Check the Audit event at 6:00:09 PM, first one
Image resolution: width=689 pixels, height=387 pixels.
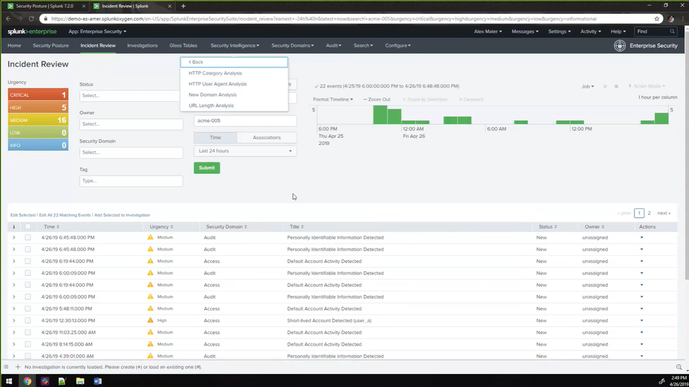(28, 272)
